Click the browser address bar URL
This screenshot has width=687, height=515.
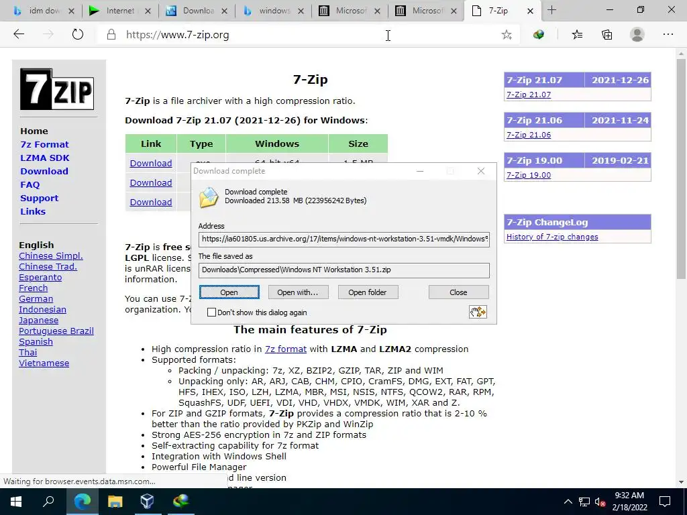click(177, 35)
